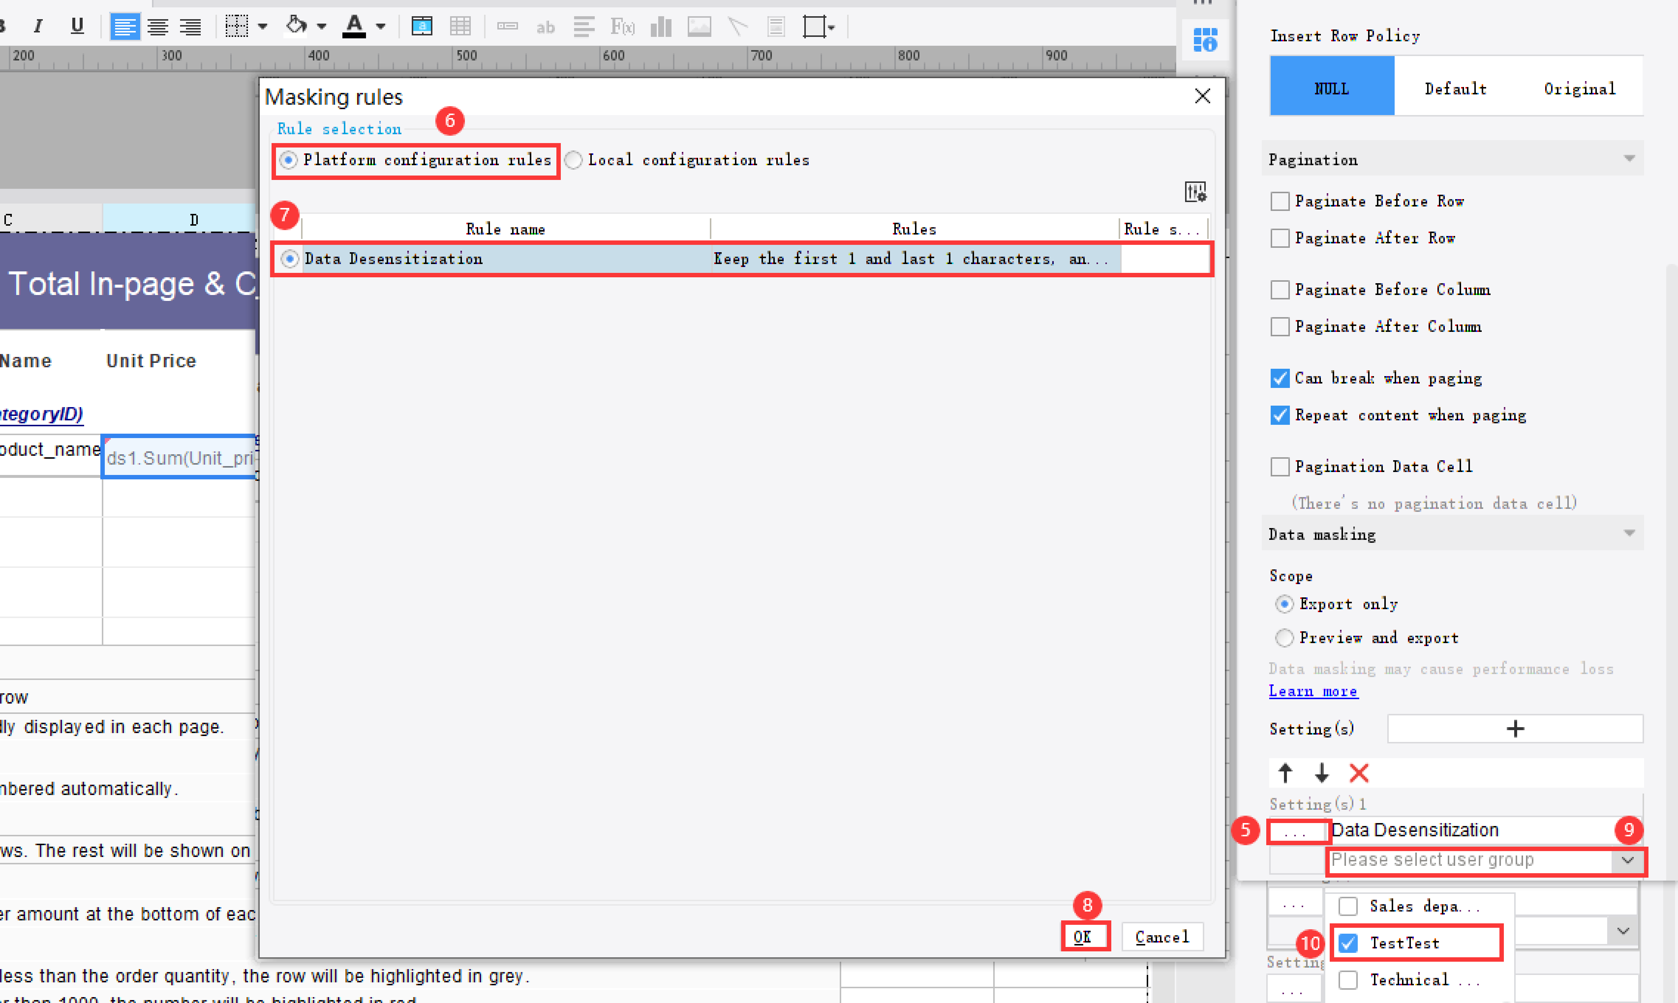Enable Paginate Before Row checkbox
The width and height of the screenshot is (1678, 1003).
point(1280,201)
